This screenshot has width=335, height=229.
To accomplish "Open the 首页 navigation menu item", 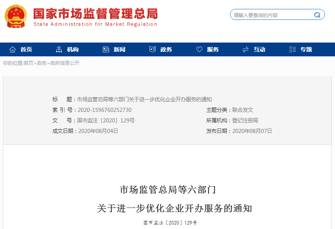I will [x=26, y=49].
